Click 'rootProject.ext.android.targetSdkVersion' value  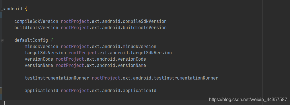point(120,53)
